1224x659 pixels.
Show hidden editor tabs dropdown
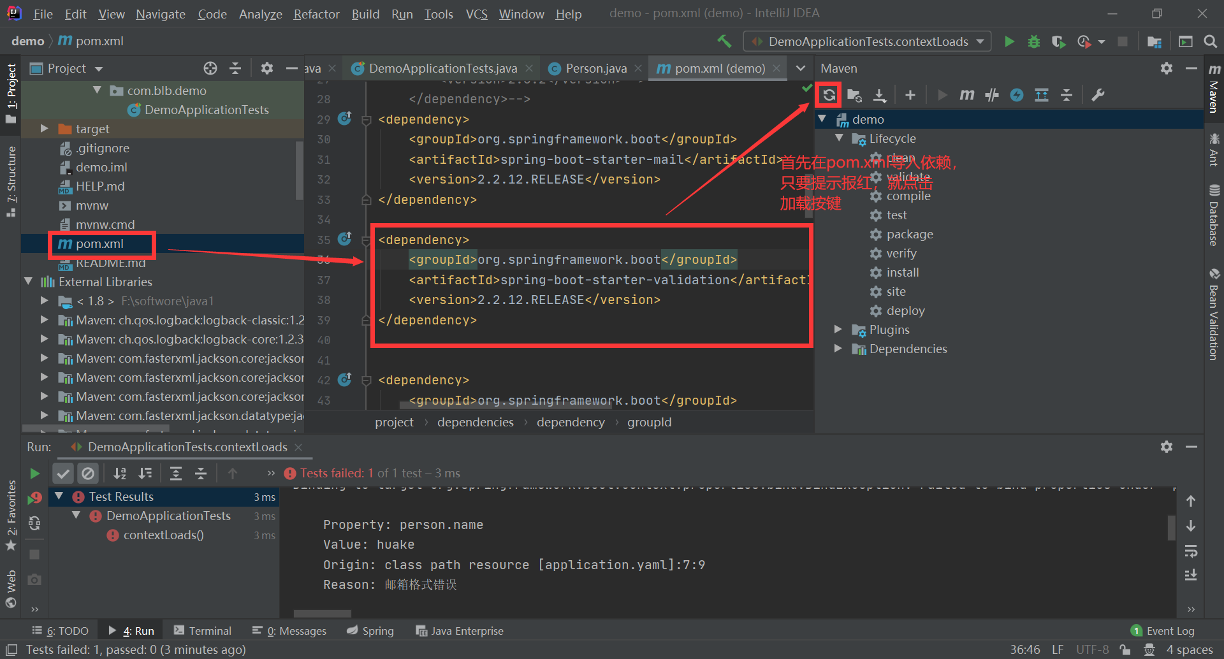801,68
